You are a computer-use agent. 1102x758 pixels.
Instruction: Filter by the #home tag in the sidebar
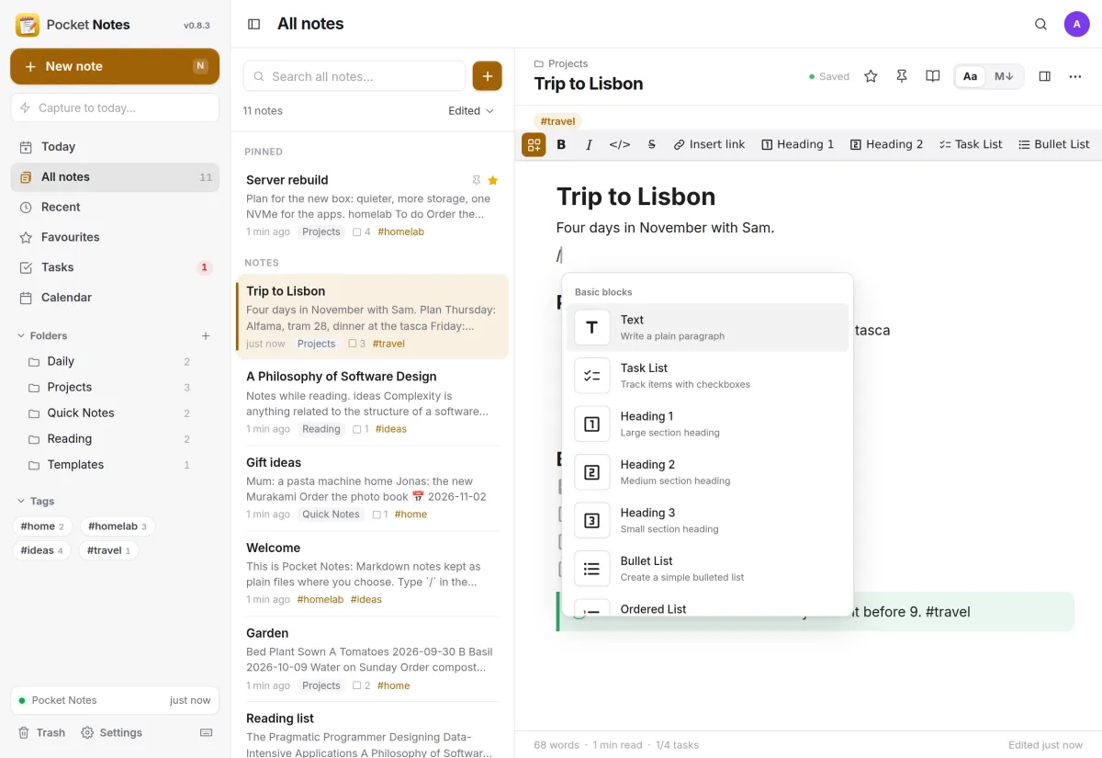coord(42,526)
